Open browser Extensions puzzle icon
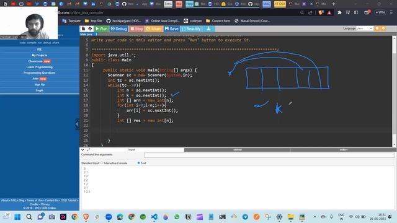Viewport: 397px width, 223px height. pos(339,12)
